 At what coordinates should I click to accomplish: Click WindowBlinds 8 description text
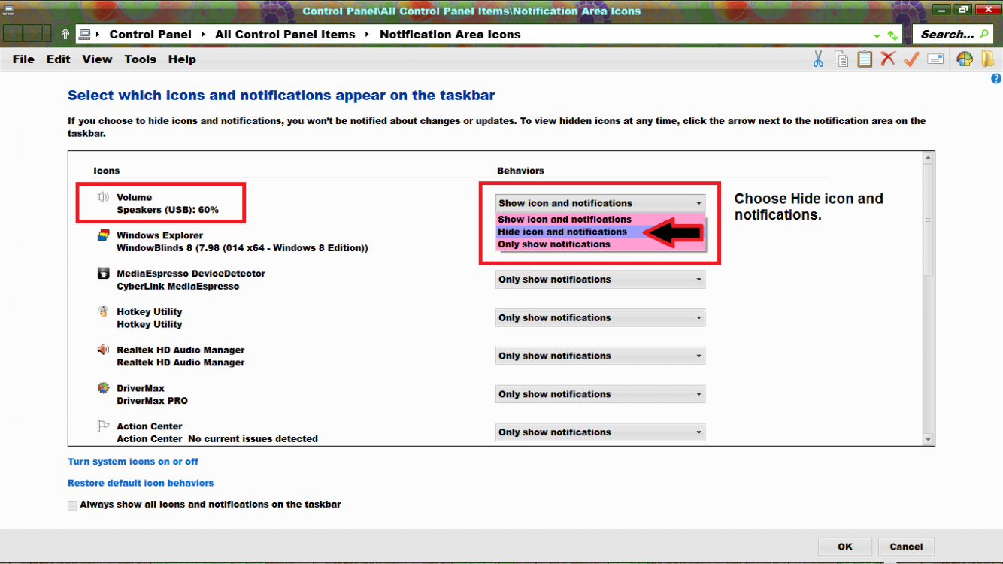(242, 248)
